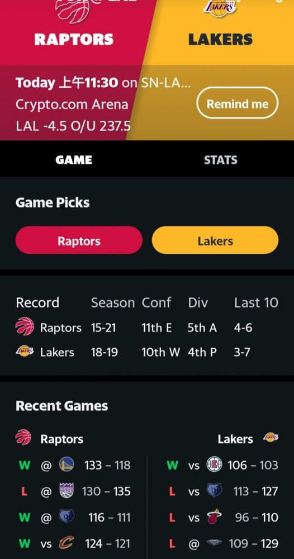The image size is (294, 559).
Task: Tap the Raptors logo beside the Recent Games heading
Action: 23,438
